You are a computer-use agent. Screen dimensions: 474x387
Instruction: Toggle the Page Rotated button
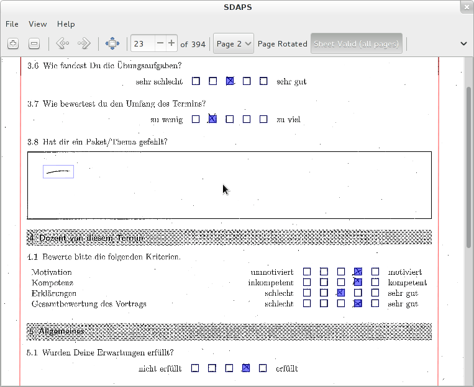pos(282,44)
